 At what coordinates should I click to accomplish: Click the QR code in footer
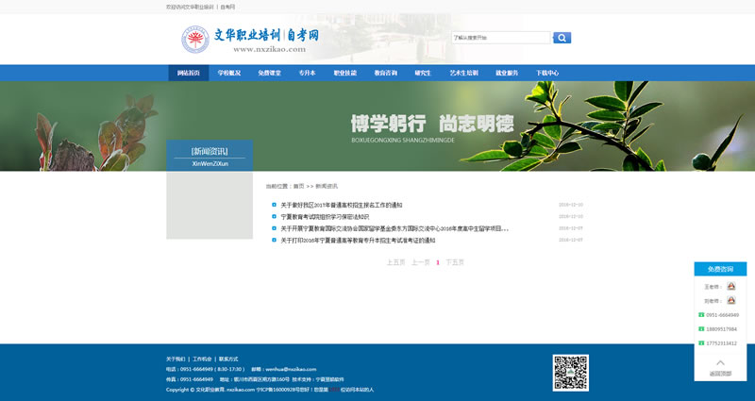point(570,373)
